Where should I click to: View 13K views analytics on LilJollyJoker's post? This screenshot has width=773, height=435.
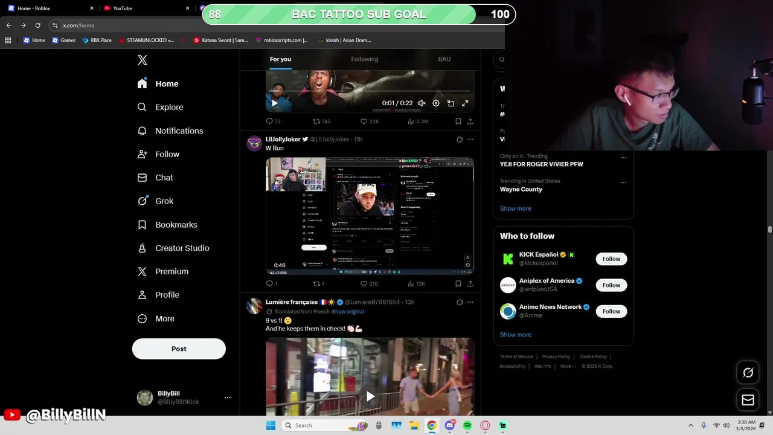click(417, 284)
